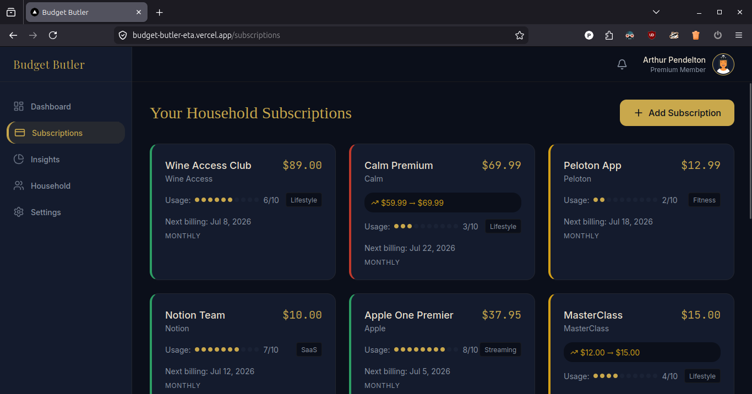Open the notifications bell
Screen dimensions: 752x394
click(x=622, y=64)
